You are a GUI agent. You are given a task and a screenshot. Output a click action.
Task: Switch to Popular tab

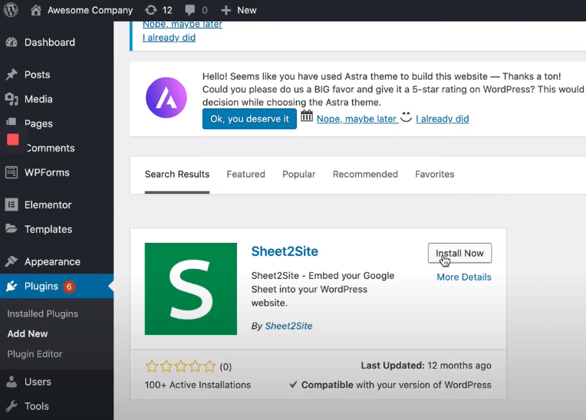299,174
